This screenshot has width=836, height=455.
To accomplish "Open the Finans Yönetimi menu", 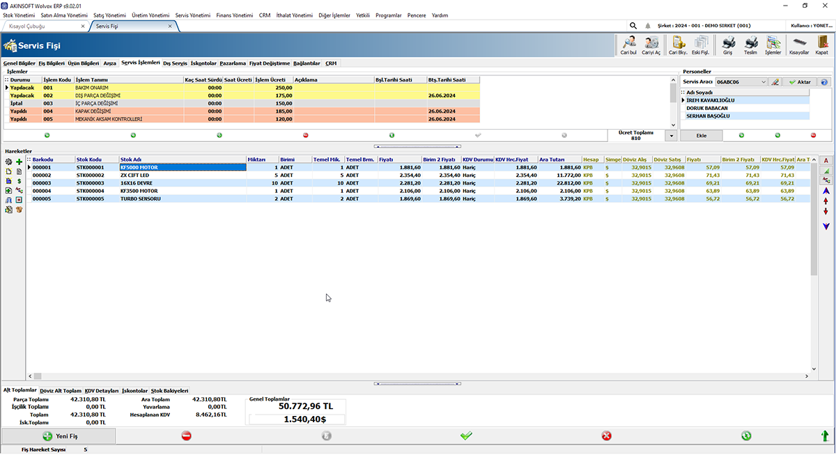I will pyautogui.click(x=235, y=15).
